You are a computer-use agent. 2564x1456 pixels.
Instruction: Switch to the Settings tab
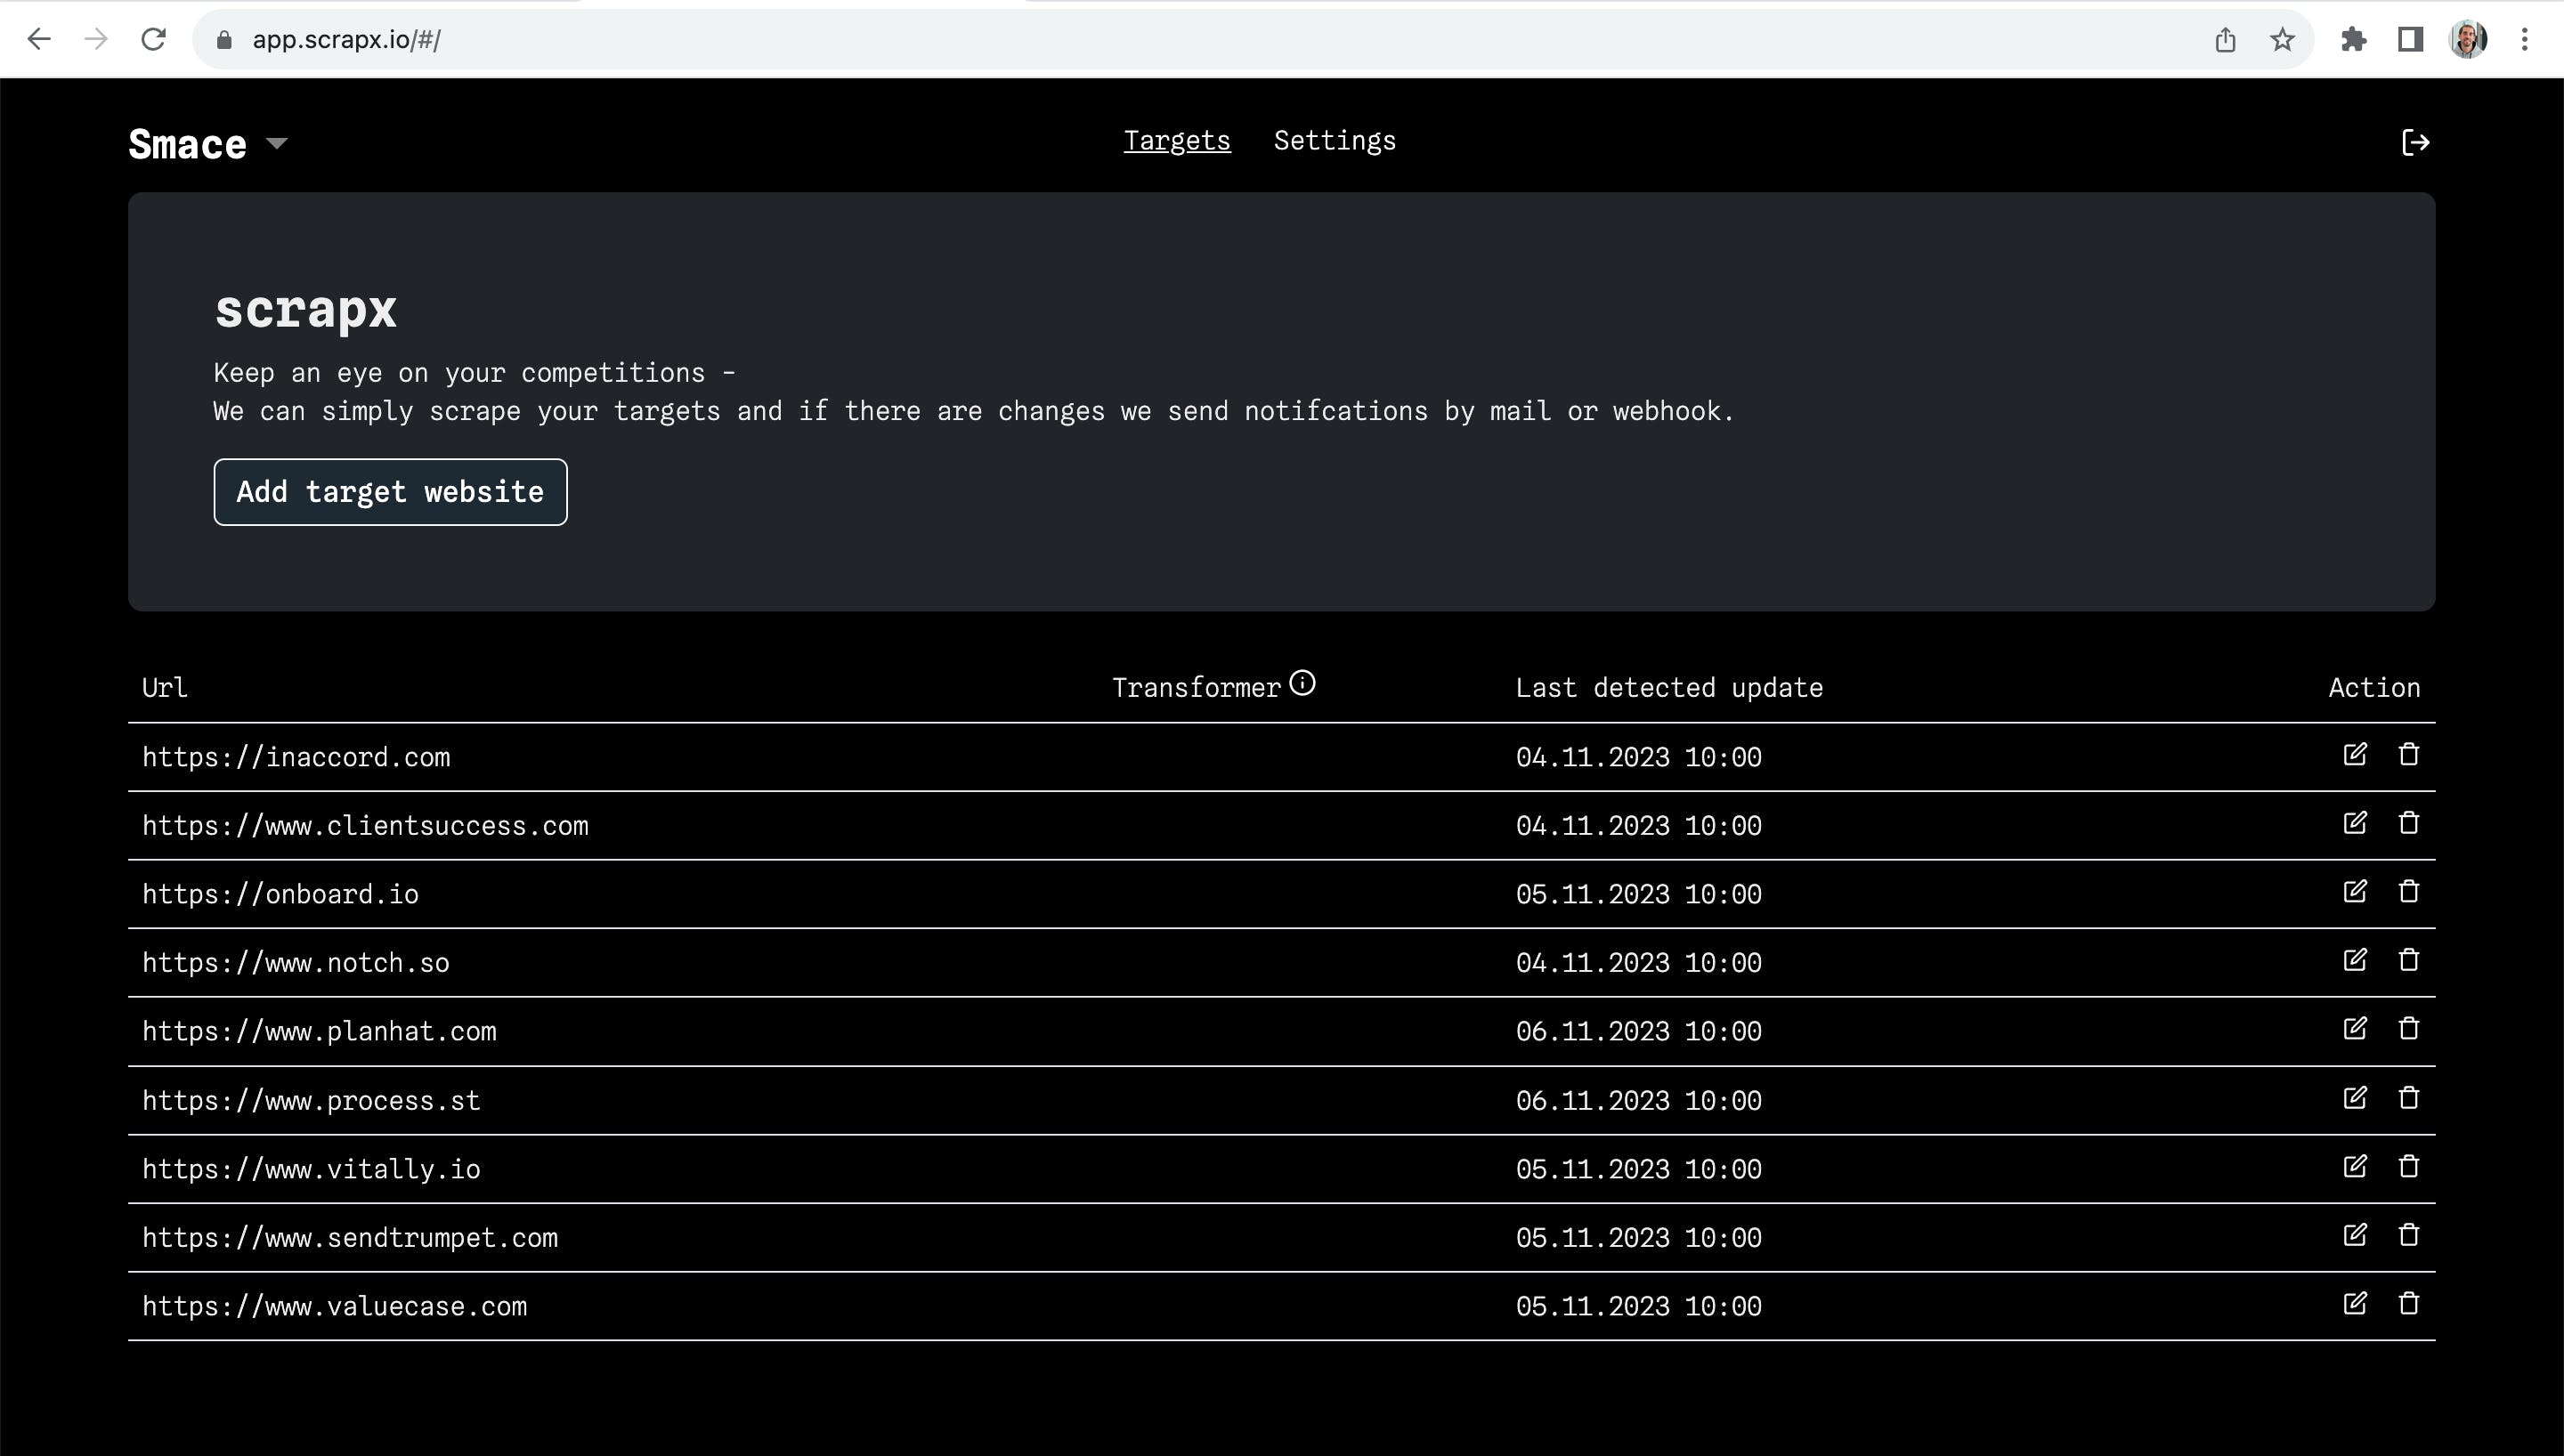1334,141
